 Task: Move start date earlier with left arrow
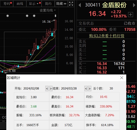[47, 89]
